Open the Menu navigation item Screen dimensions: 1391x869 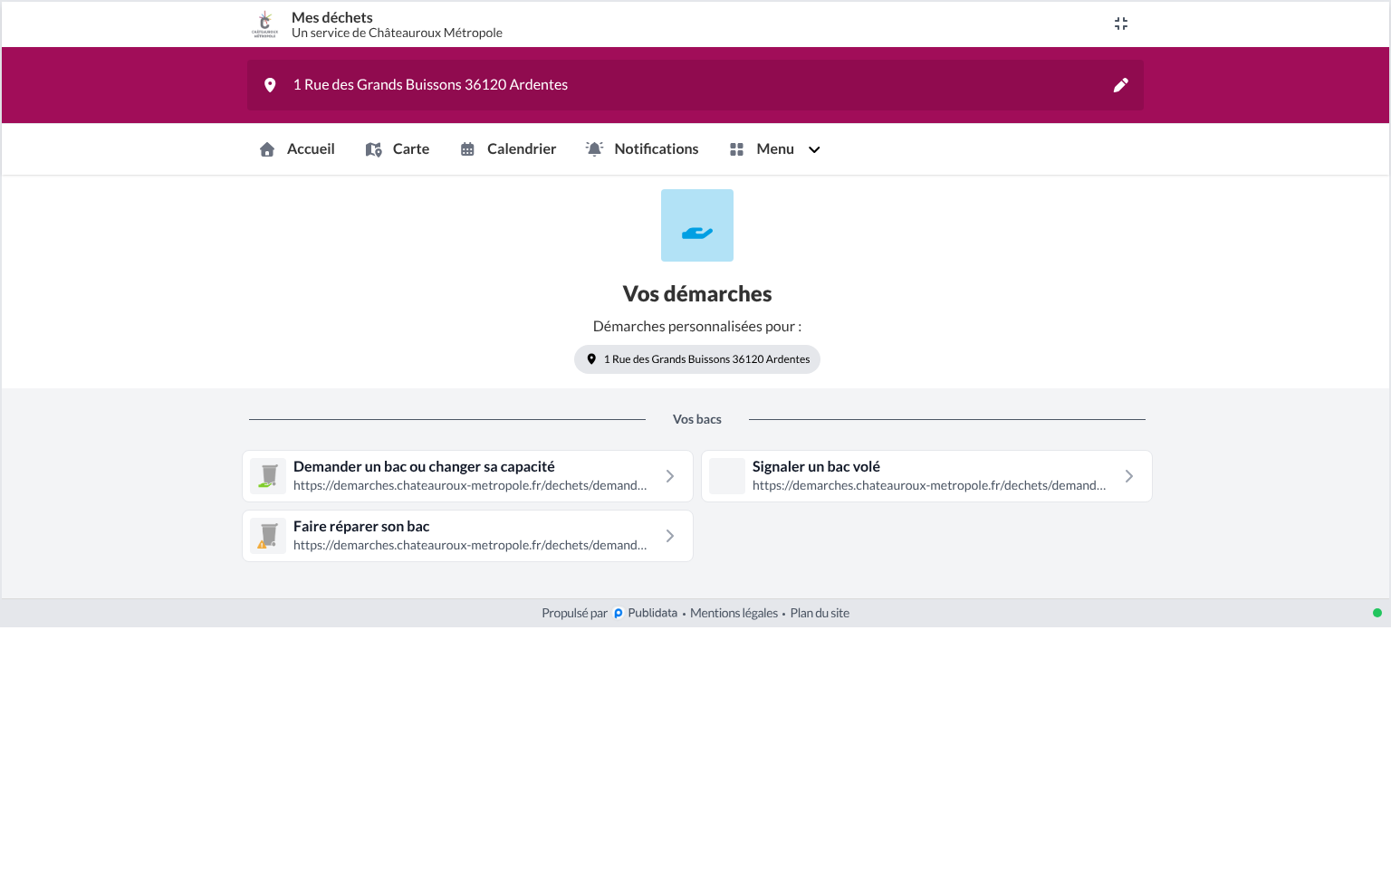pyautogui.click(x=775, y=149)
